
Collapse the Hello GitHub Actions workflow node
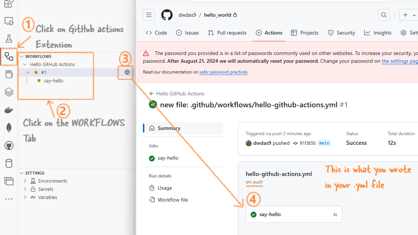click(x=25, y=64)
